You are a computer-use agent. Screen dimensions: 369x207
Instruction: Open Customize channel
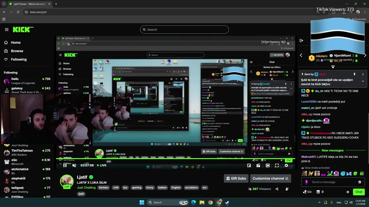coord(270,178)
